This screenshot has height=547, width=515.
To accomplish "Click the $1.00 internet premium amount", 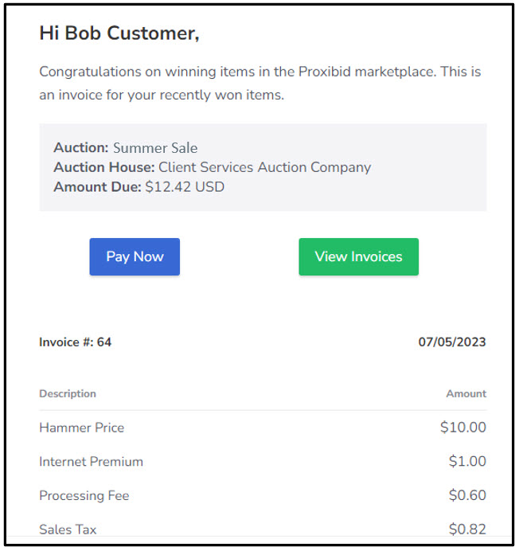I will coord(467,461).
